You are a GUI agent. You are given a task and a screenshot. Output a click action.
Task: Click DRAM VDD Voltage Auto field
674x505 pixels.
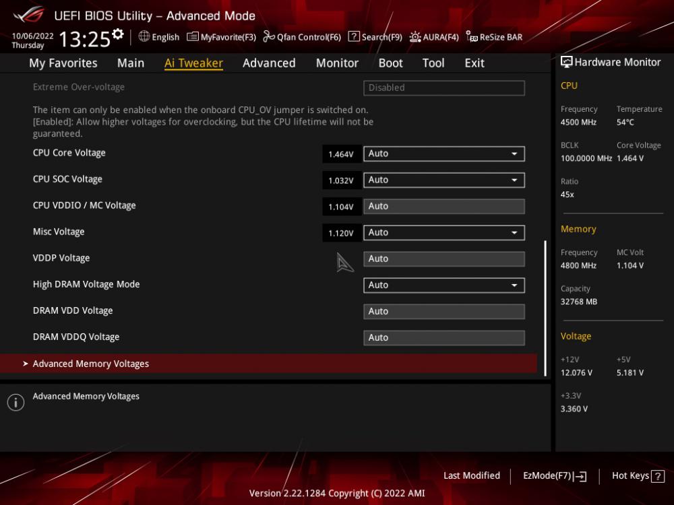coord(444,311)
